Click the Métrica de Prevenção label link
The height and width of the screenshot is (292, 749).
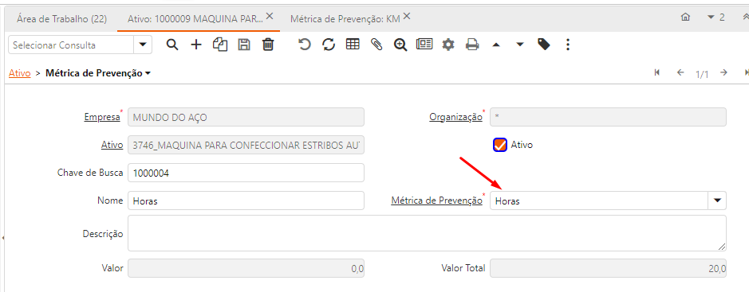[x=436, y=201]
